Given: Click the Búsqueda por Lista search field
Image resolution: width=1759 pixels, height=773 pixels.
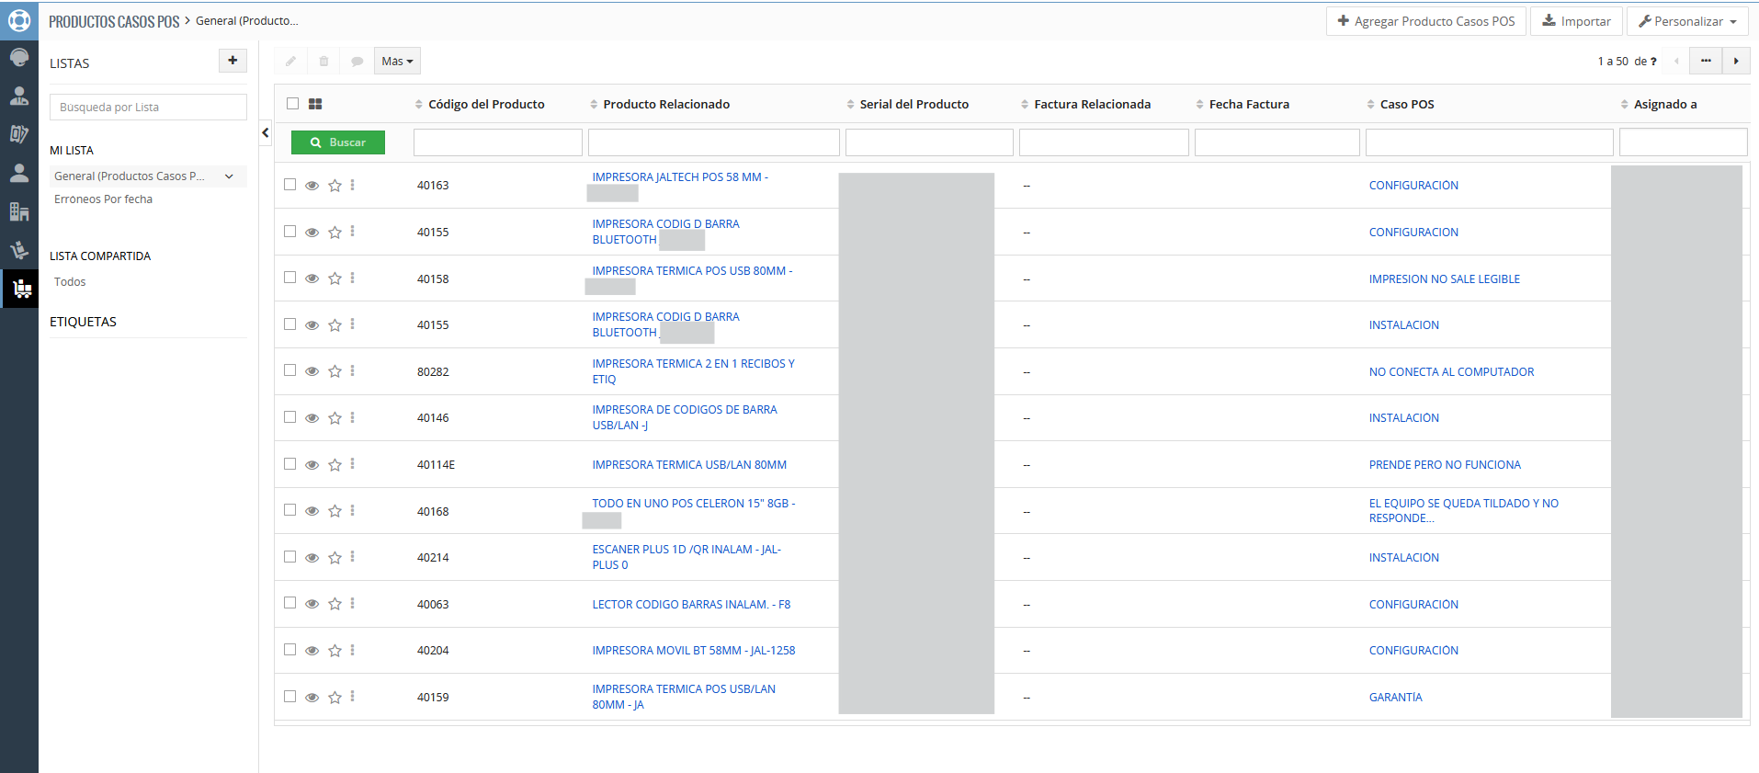Looking at the screenshot, I should tap(148, 107).
